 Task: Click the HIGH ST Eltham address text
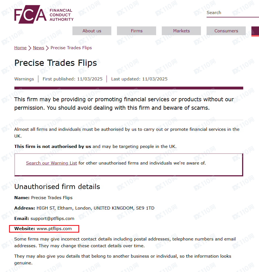(x=96, y=208)
